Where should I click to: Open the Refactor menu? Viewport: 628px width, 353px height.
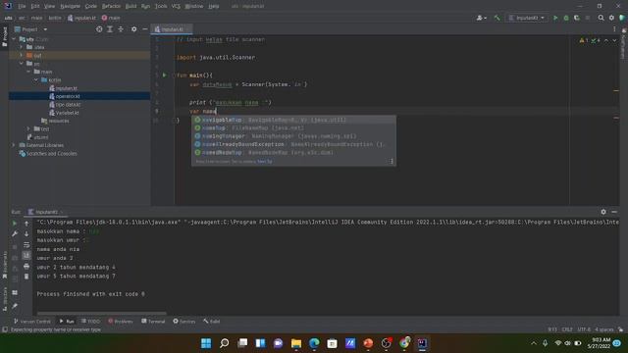pyautogui.click(x=111, y=6)
